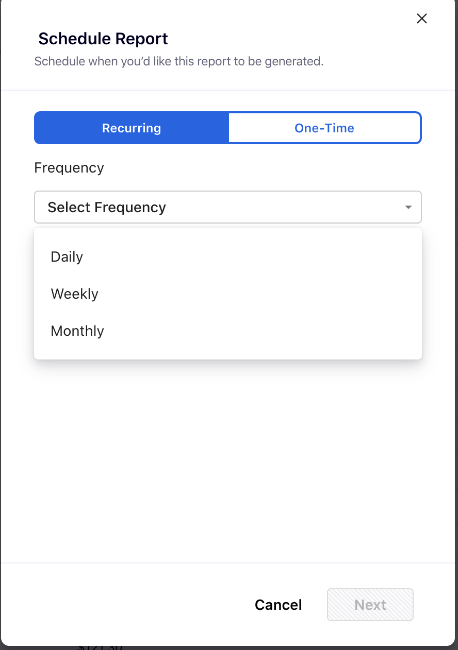Click the Select Frequency placeholder text
Viewport: 458px width, 650px height.
(x=107, y=207)
